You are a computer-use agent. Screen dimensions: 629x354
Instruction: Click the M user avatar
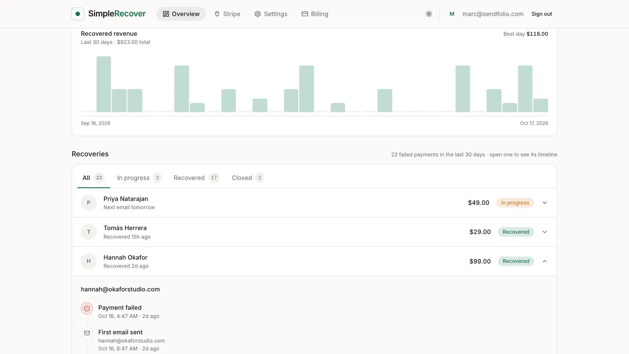[x=452, y=14]
